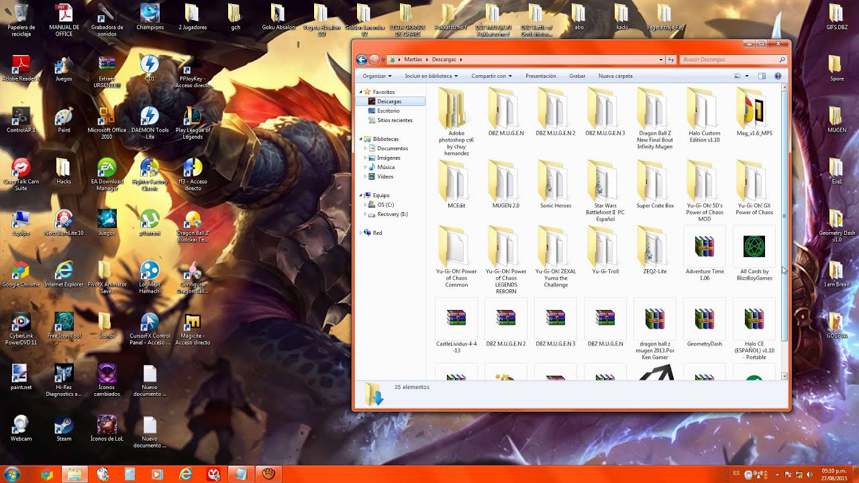Click the Adventure Time 1.06 archive file
Viewport: 859px width, 483px height.
tap(705, 254)
